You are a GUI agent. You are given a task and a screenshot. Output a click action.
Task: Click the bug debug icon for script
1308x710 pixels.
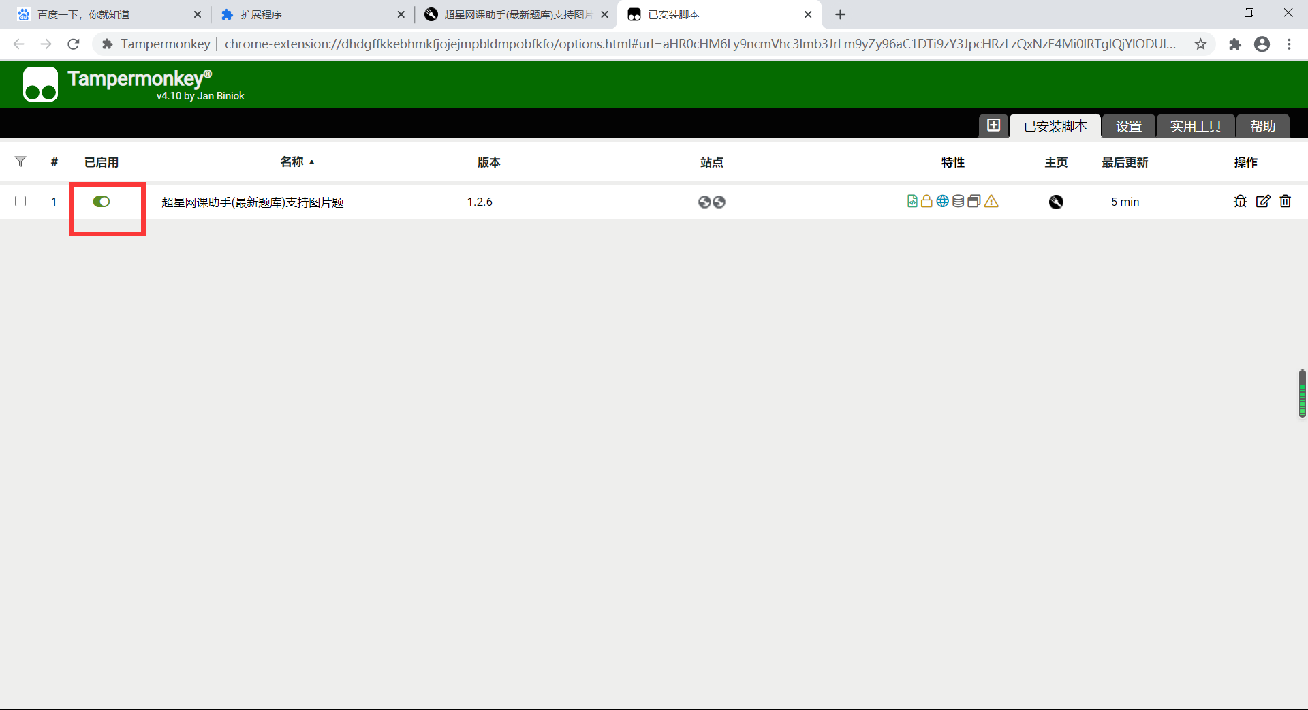pos(1241,201)
